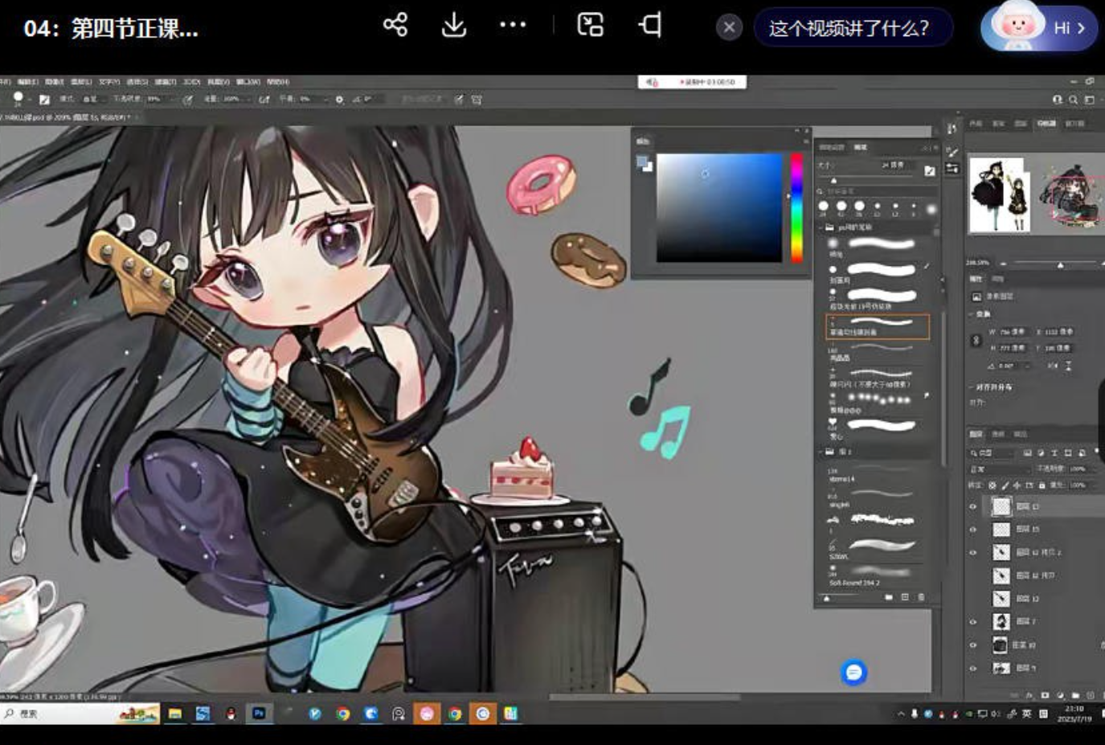Toggle visibility eye of the top layer

[x=973, y=506]
